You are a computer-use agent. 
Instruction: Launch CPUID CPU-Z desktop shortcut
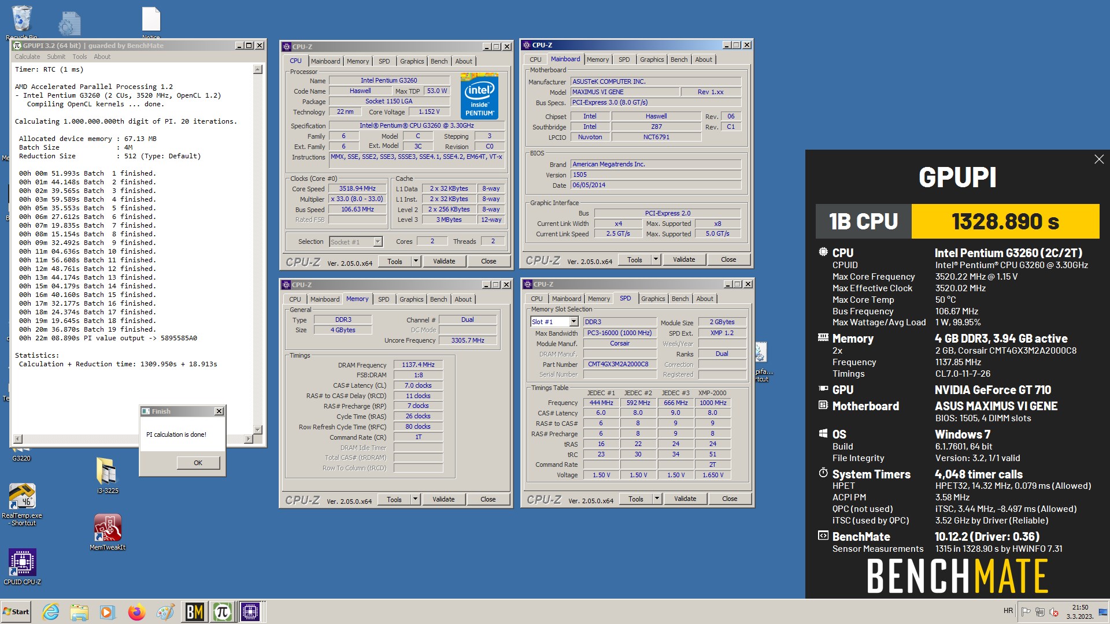tap(22, 566)
